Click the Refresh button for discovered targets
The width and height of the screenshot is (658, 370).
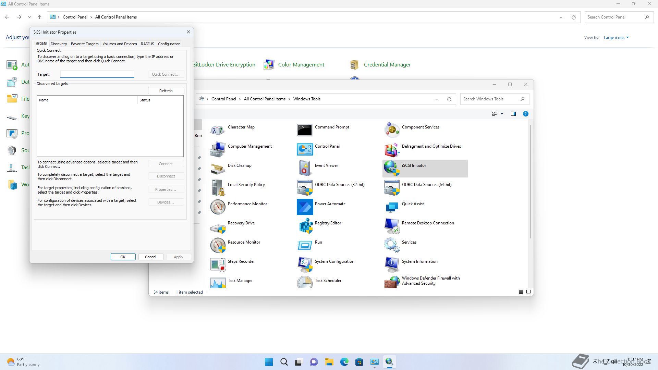[166, 91]
